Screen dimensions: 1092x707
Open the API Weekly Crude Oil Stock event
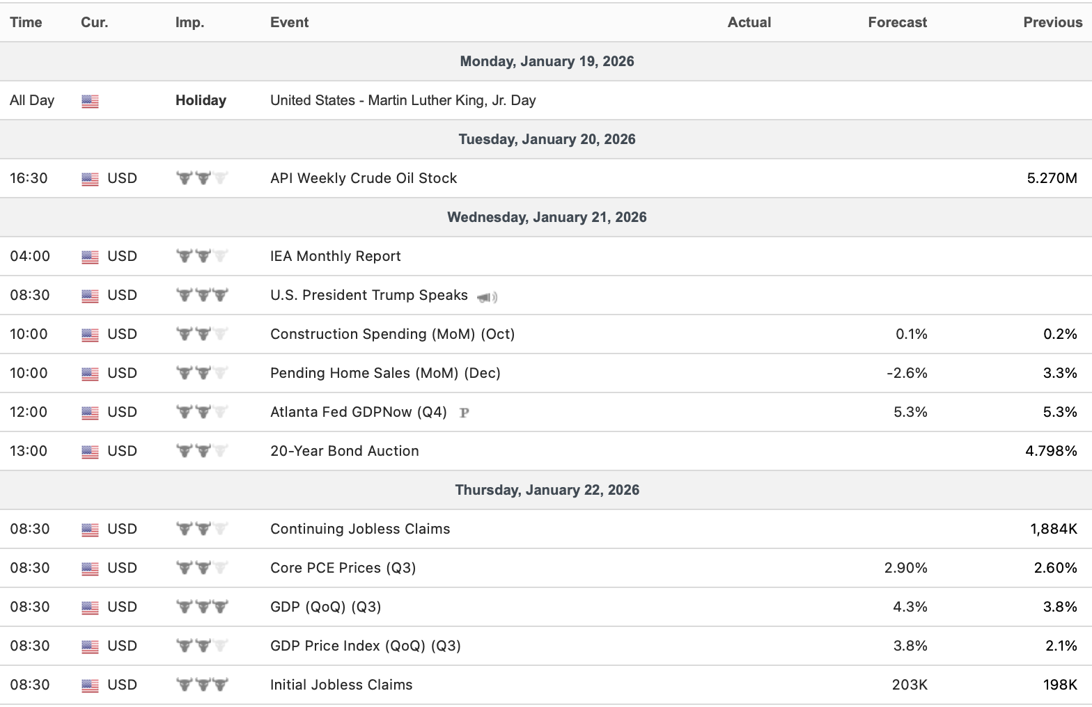364,178
